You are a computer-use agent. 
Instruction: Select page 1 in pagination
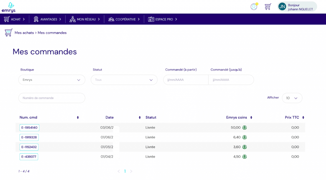(x=125, y=171)
